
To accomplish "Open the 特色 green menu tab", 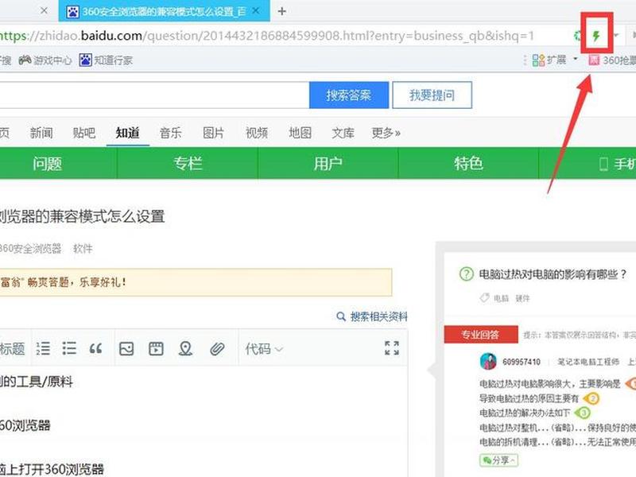I will pyautogui.click(x=468, y=164).
